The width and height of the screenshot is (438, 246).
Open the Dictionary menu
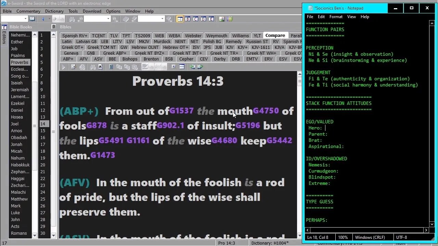pos(54,11)
